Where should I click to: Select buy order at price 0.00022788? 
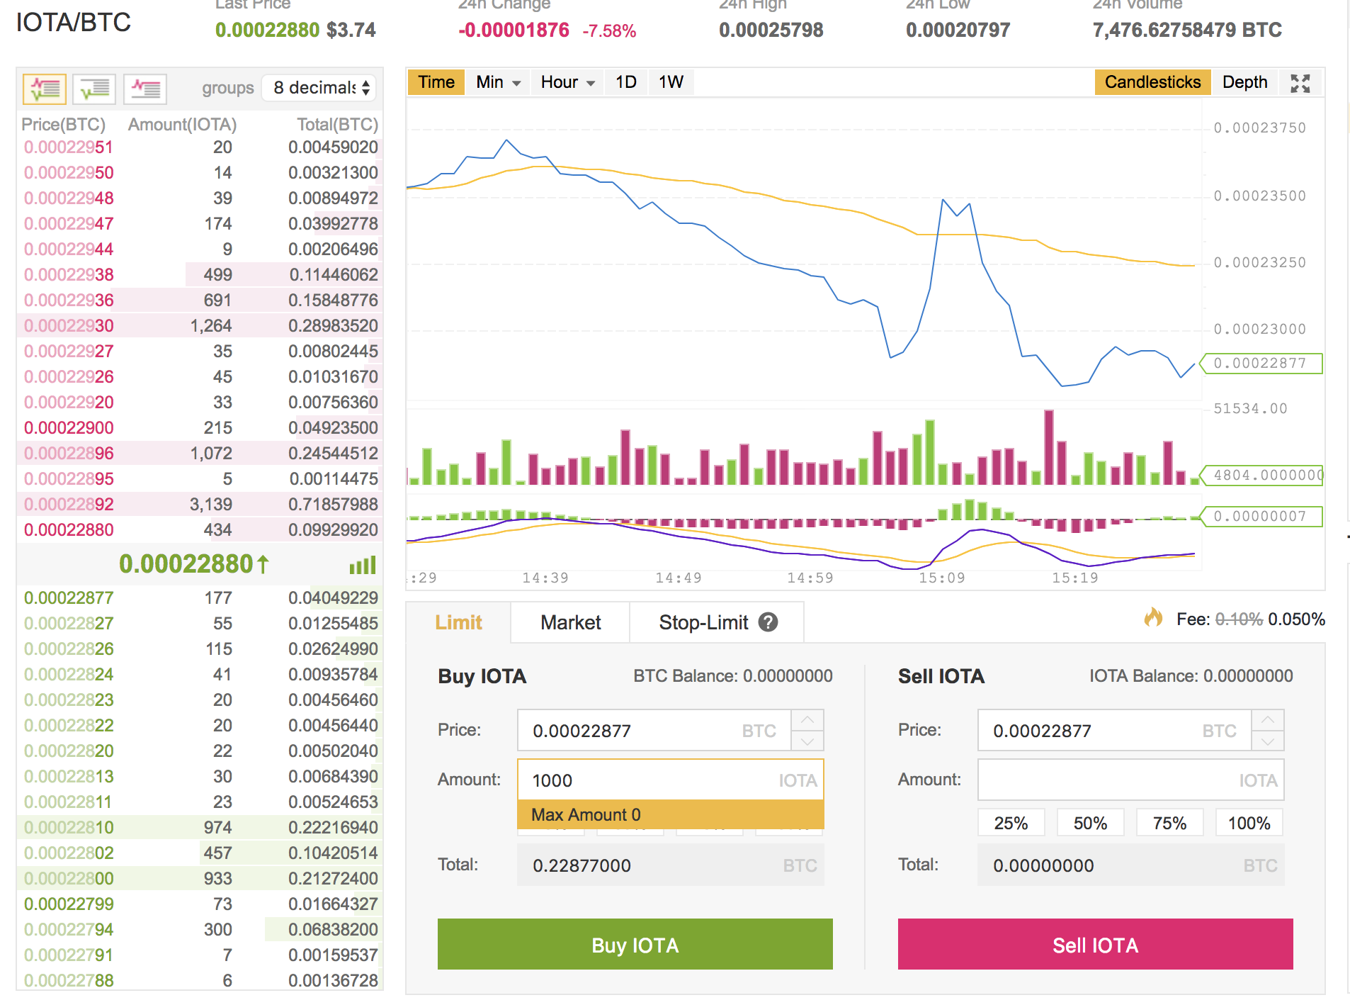[x=200, y=981]
